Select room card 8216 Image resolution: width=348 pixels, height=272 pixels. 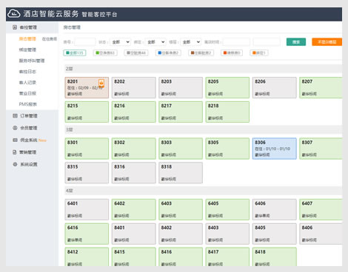133,112
